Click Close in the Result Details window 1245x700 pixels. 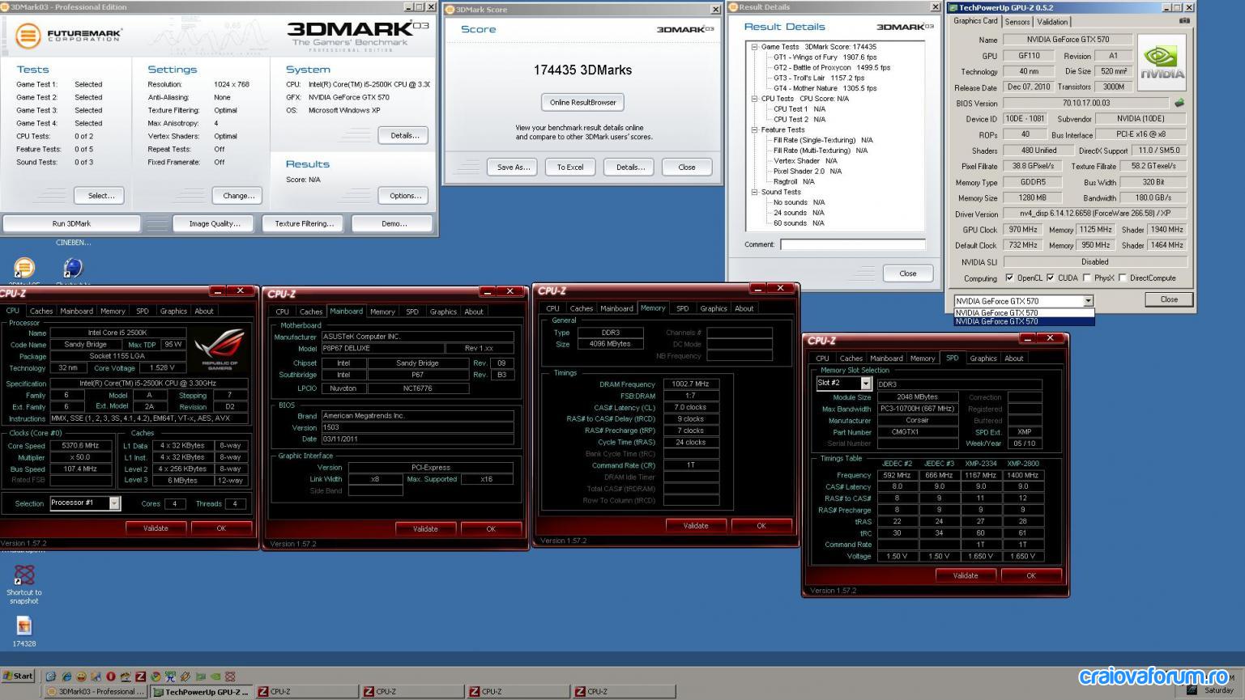908,274
